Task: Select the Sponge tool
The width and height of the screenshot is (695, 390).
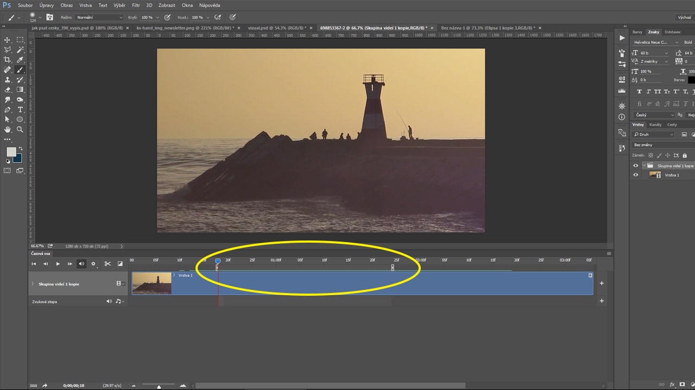Action: (x=20, y=100)
